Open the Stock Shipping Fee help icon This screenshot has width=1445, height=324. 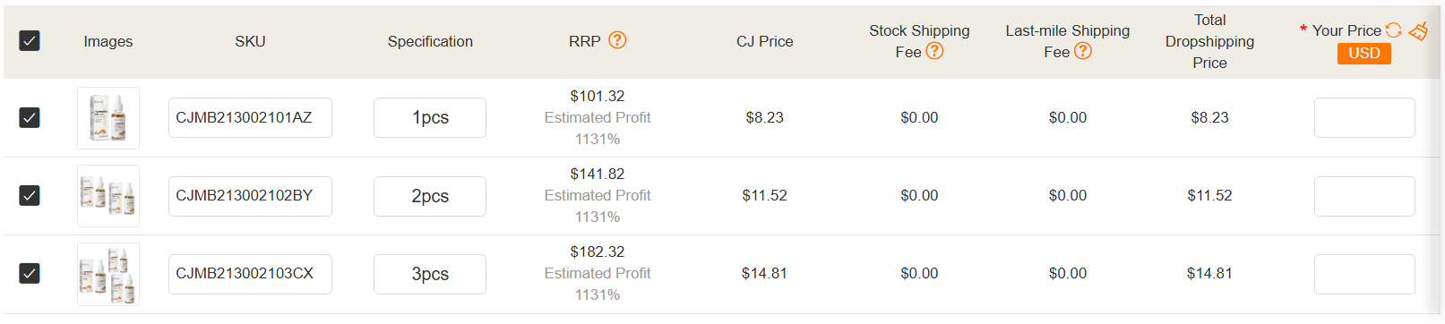click(934, 51)
